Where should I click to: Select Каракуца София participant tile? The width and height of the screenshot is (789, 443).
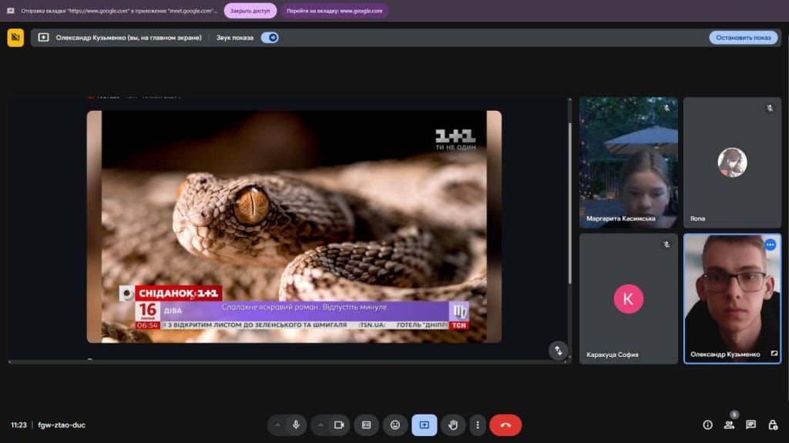[629, 299]
